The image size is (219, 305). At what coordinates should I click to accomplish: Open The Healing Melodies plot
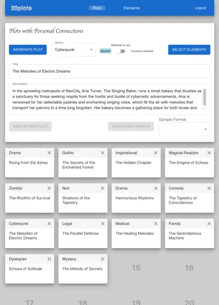pyautogui.click(x=136, y=233)
